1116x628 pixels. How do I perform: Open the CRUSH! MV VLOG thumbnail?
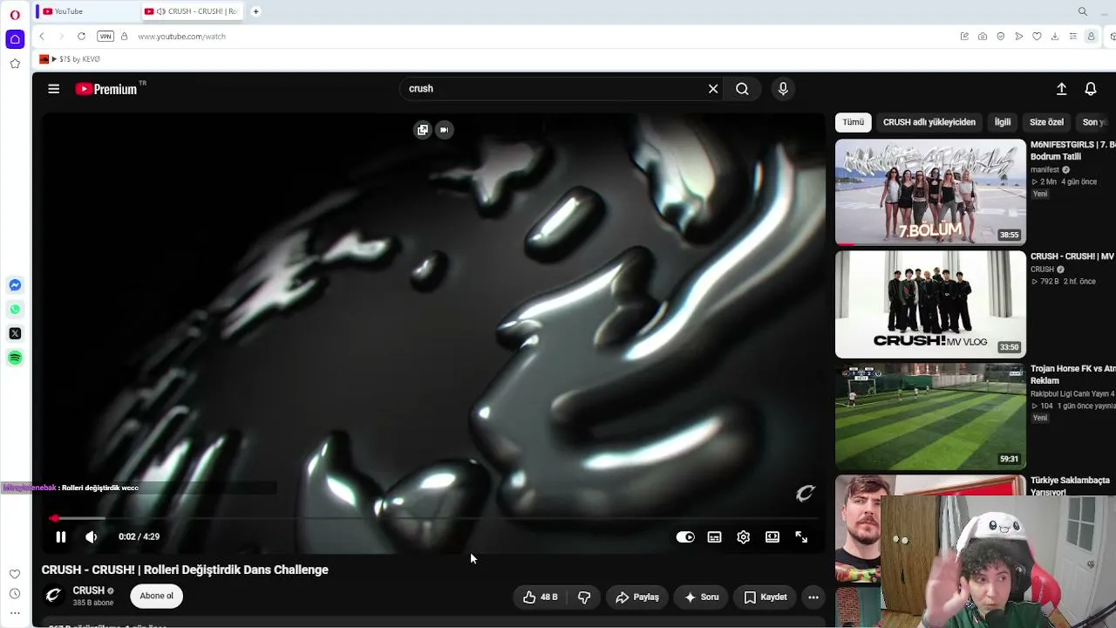point(930,304)
